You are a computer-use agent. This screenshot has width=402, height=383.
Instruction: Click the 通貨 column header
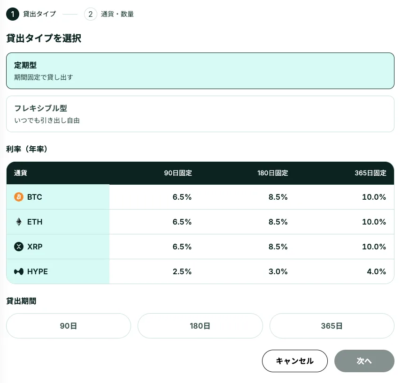point(21,173)
